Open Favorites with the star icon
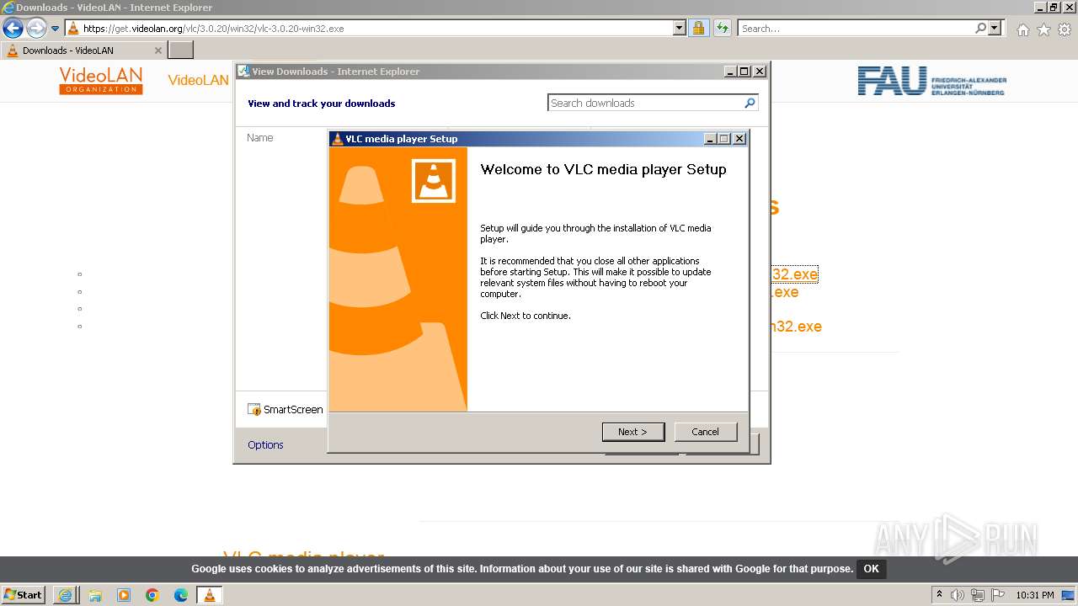 [x=1043, y=29]
